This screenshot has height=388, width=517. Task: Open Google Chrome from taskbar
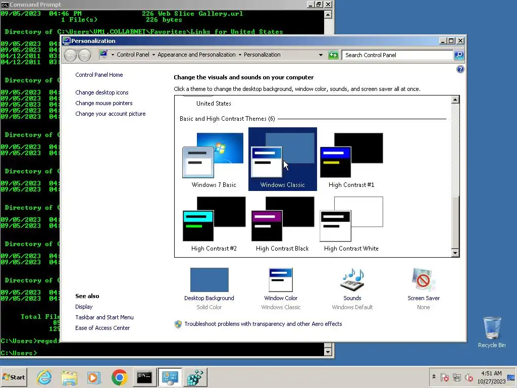pyautogui.click(x=119, y=377)
